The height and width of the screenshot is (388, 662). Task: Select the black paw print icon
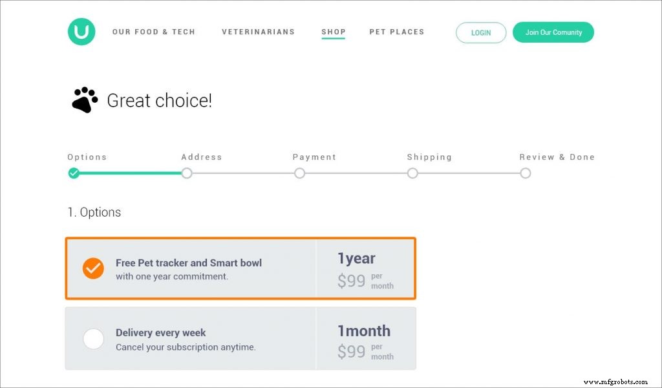[83, 100]
